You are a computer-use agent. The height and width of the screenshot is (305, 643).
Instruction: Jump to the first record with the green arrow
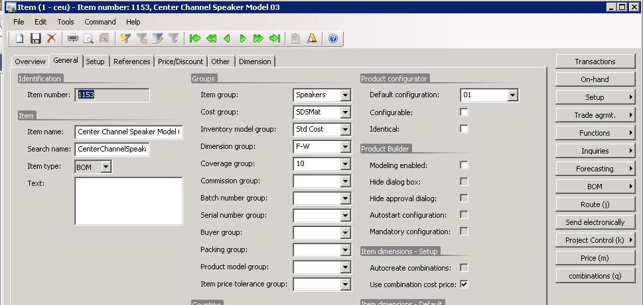point(194,38)
